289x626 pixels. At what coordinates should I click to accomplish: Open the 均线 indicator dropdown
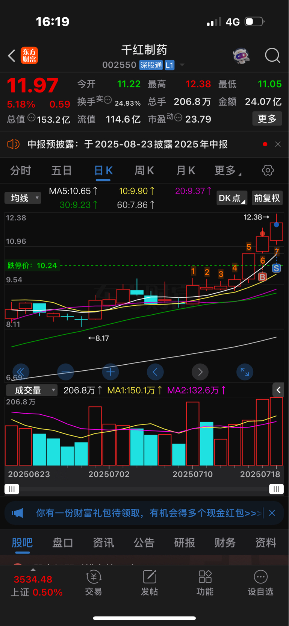coord(23,198)
